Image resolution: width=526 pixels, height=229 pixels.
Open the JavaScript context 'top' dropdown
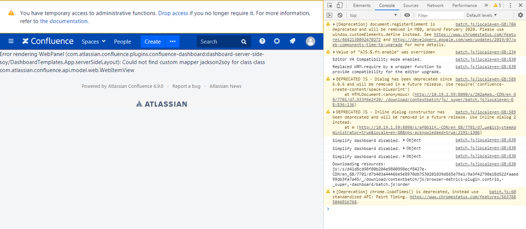point(373,15)
